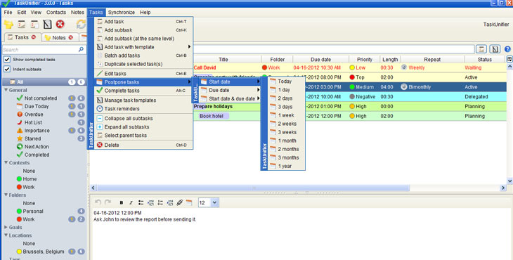Viewport: 513px width, 260px height.
Task: Toggle bold formatting in note editor
Action: click(x=122, y=203)
